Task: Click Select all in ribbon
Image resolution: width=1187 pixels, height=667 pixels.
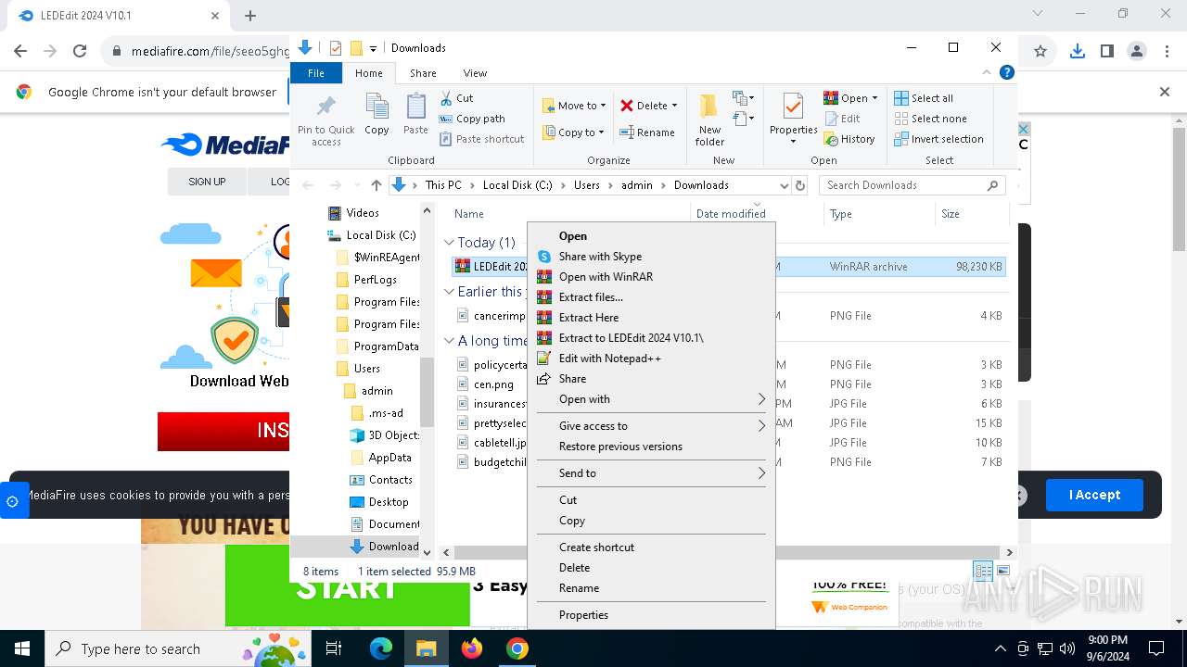Action: pos(924,98)
